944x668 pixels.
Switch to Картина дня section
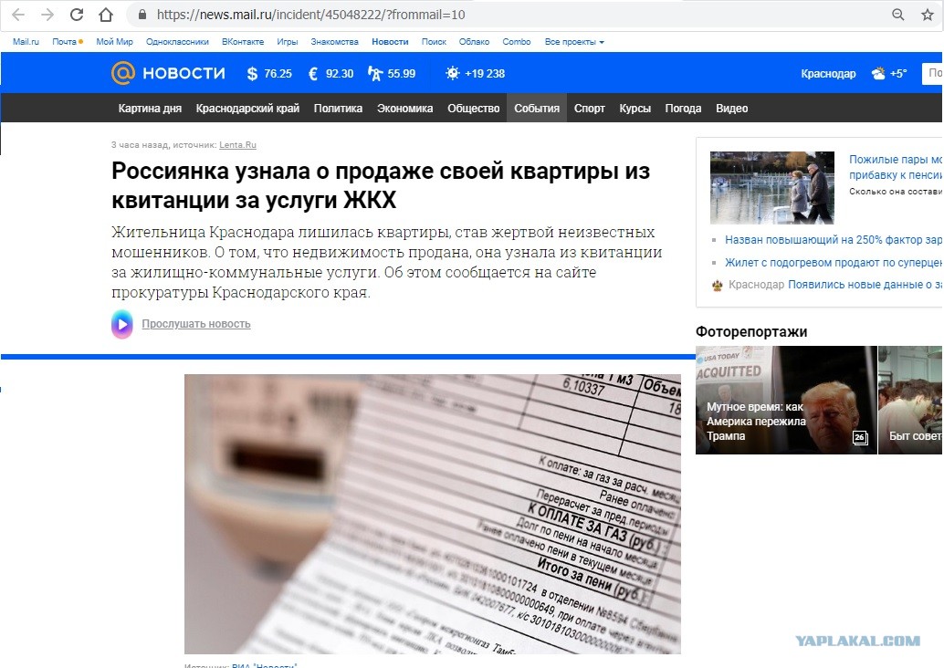pyautogui.click(x=150, y=109)
